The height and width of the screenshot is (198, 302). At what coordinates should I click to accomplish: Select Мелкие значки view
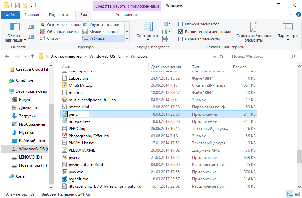coord(100,32)
